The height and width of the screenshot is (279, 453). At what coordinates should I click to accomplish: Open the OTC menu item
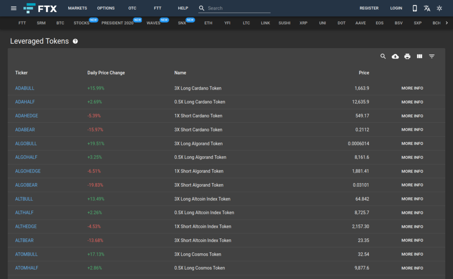pos(132,8)
